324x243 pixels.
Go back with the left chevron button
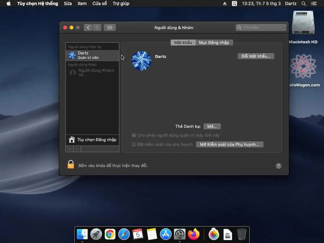point(88,28)
